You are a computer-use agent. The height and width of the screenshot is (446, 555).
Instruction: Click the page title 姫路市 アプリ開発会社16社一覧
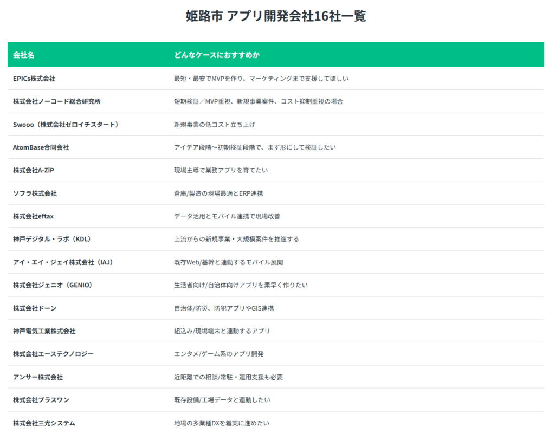click(276, 16)
